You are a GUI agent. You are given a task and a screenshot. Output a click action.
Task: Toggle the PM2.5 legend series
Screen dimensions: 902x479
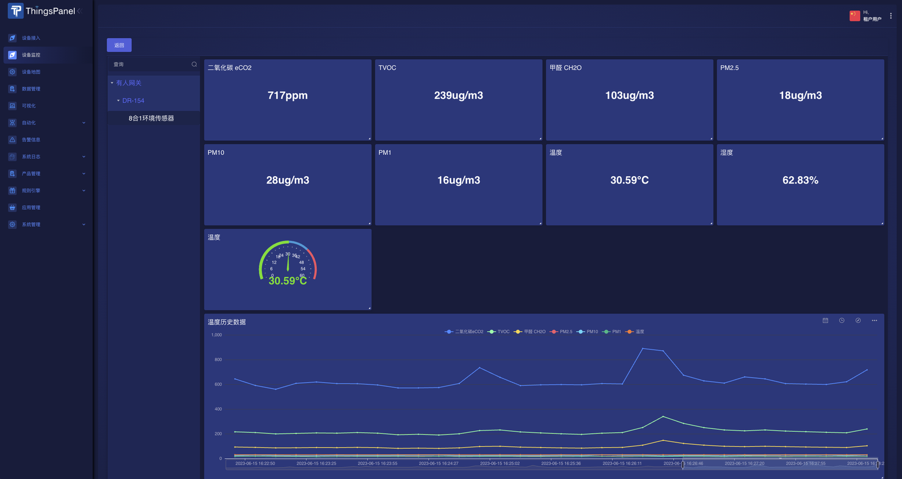click(x=561, y=332)
